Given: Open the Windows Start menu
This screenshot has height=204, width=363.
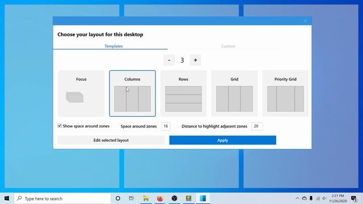Looking at the screenshot, I should (7, 198).
